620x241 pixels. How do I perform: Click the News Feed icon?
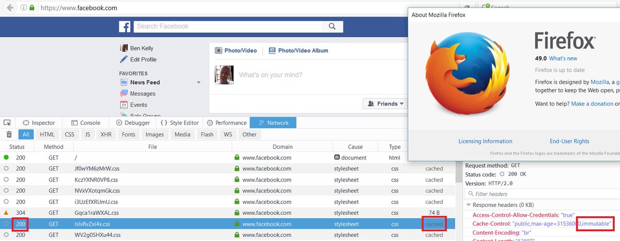point(124,82)
